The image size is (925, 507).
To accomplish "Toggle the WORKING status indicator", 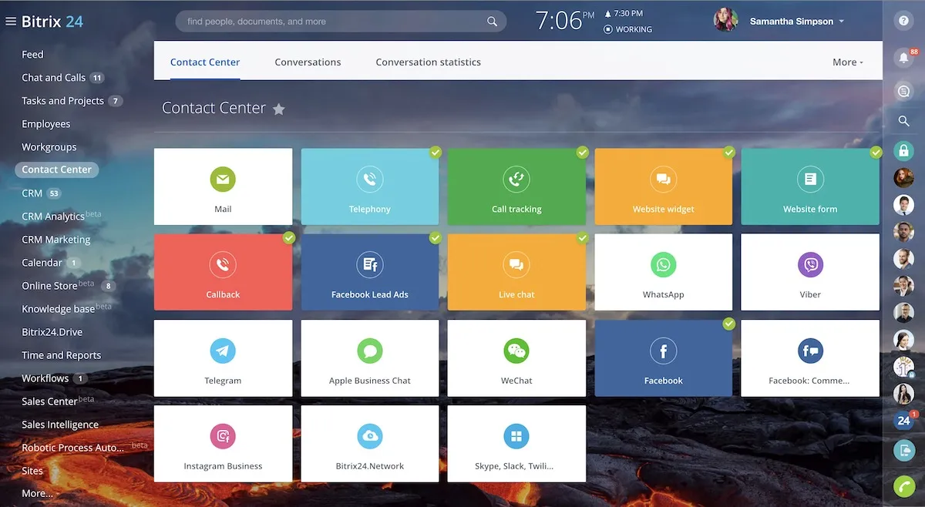I will [x=628, y=29].
